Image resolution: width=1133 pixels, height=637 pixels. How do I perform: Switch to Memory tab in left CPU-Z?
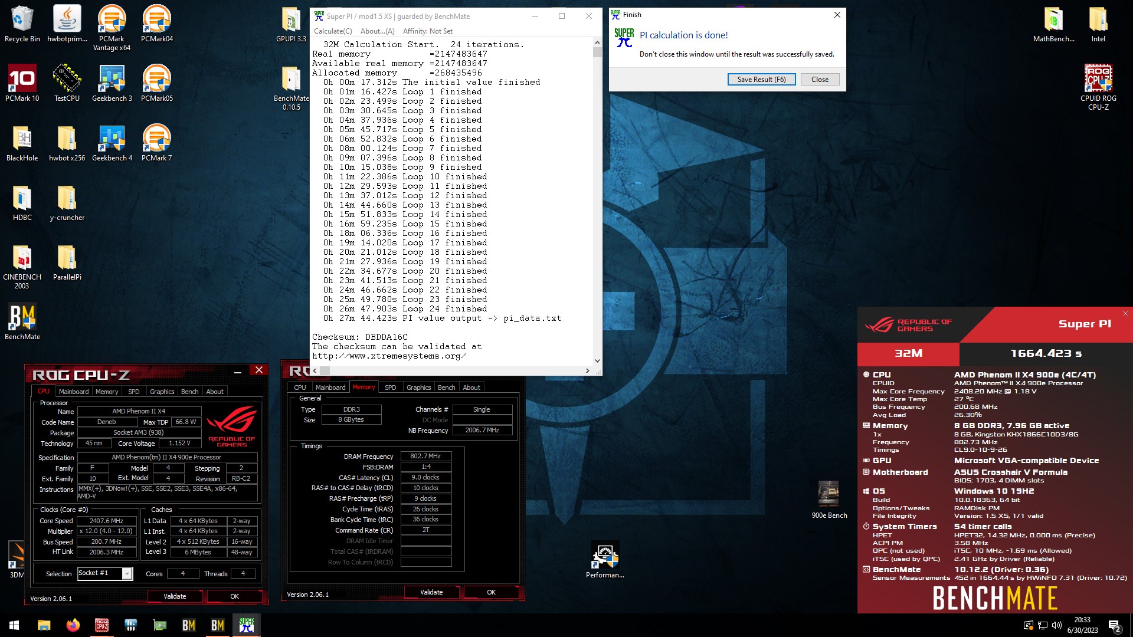pos(107,392)
